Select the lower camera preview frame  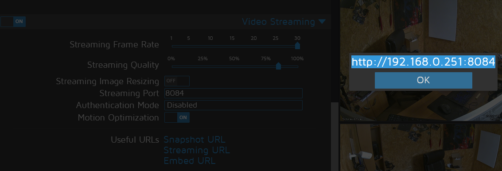(421, 148)
